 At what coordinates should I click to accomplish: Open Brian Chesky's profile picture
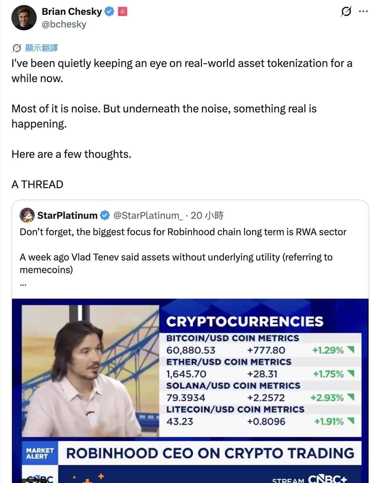pos(24,18)
